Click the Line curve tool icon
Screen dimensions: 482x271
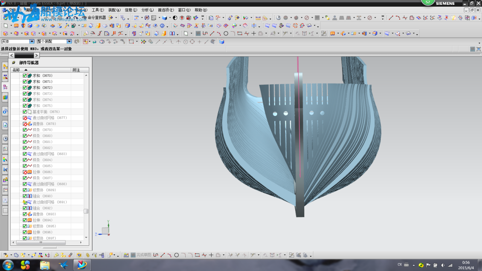[391, 18]
